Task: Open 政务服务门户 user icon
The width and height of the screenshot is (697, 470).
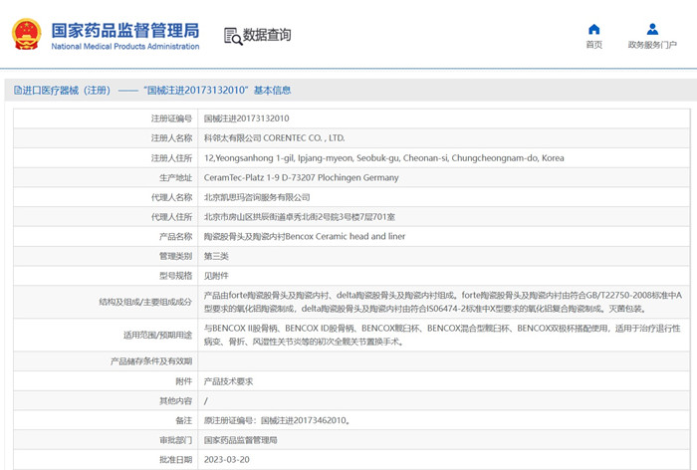Action: [x=652, y=29]
